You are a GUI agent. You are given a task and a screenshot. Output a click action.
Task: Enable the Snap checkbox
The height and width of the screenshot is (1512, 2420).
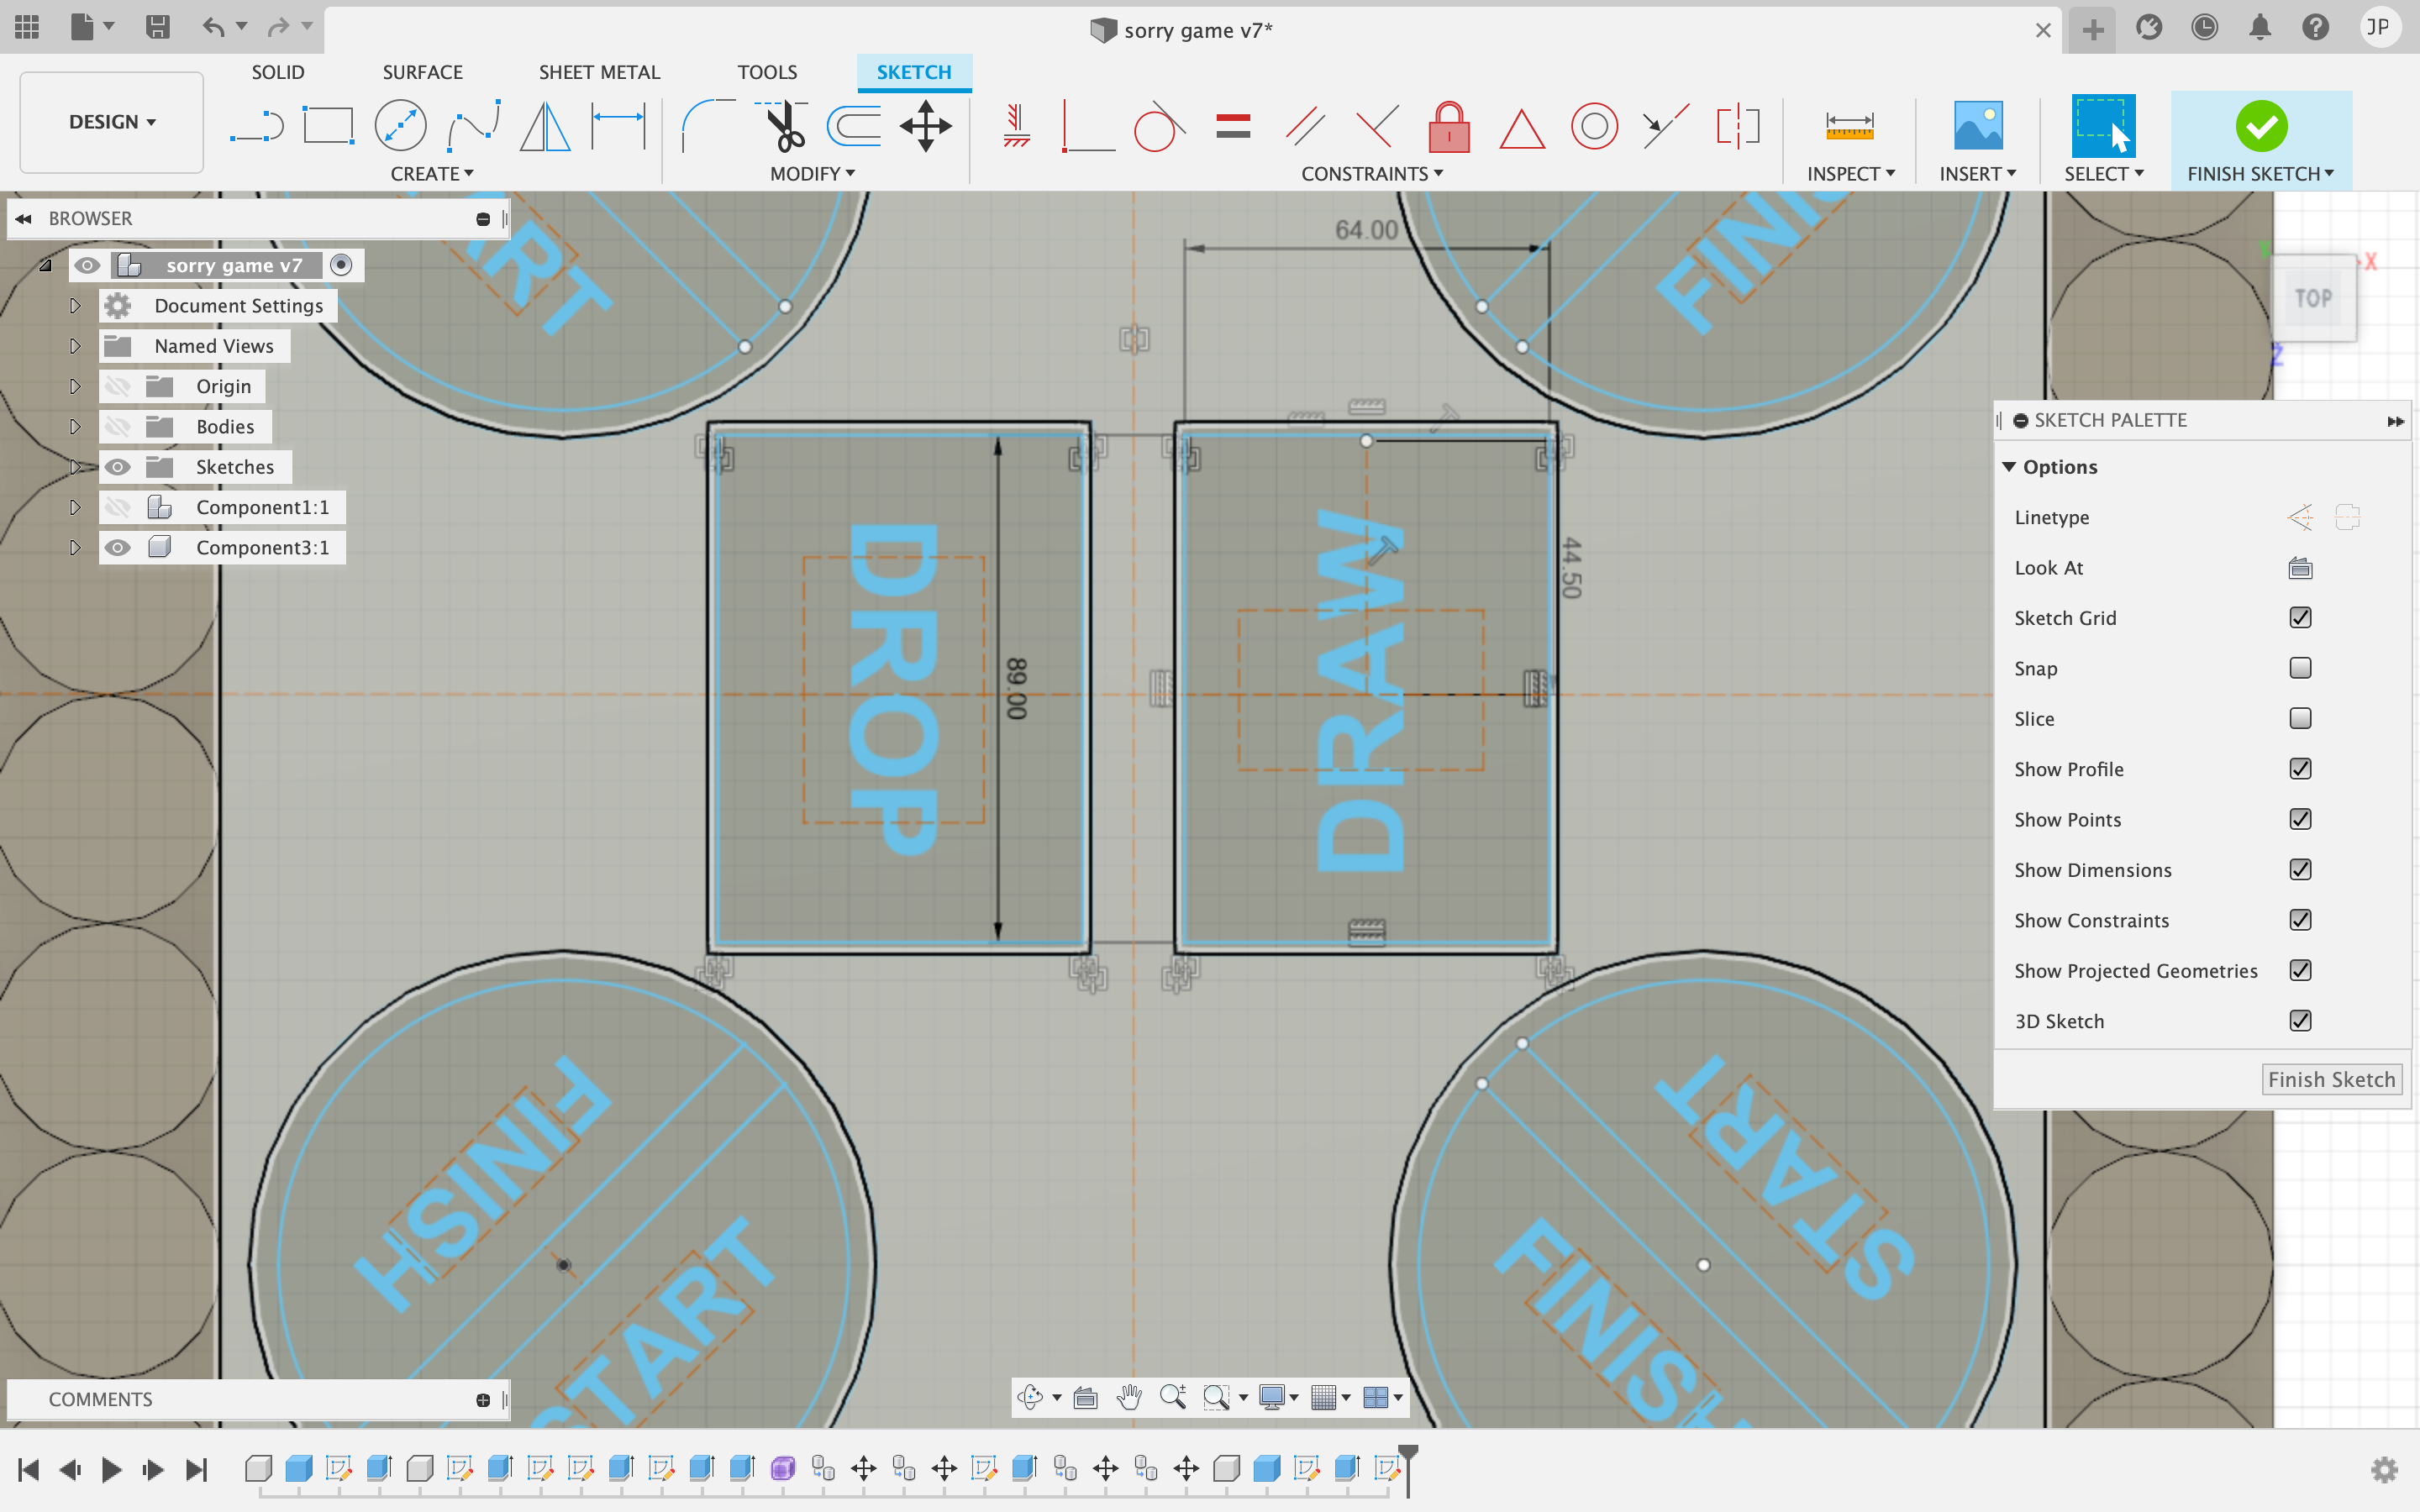(x=2300, y=668)
